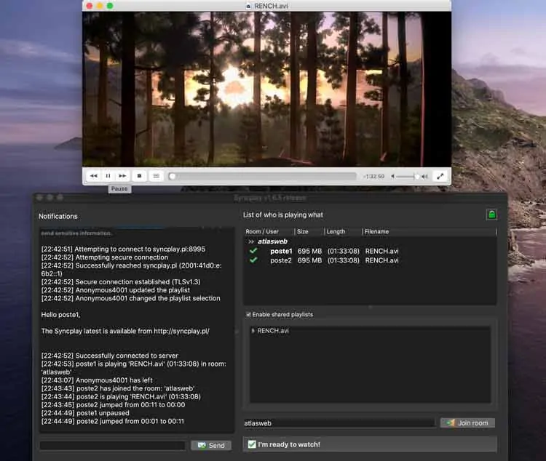The width and height of the screenshot is (546, 461).
Task: Click the Size column header
Action: (303, 231)
